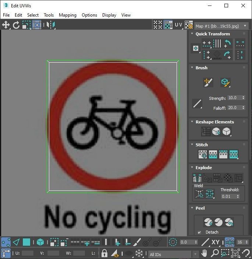Open the Display menu

[x=109, y=15]
